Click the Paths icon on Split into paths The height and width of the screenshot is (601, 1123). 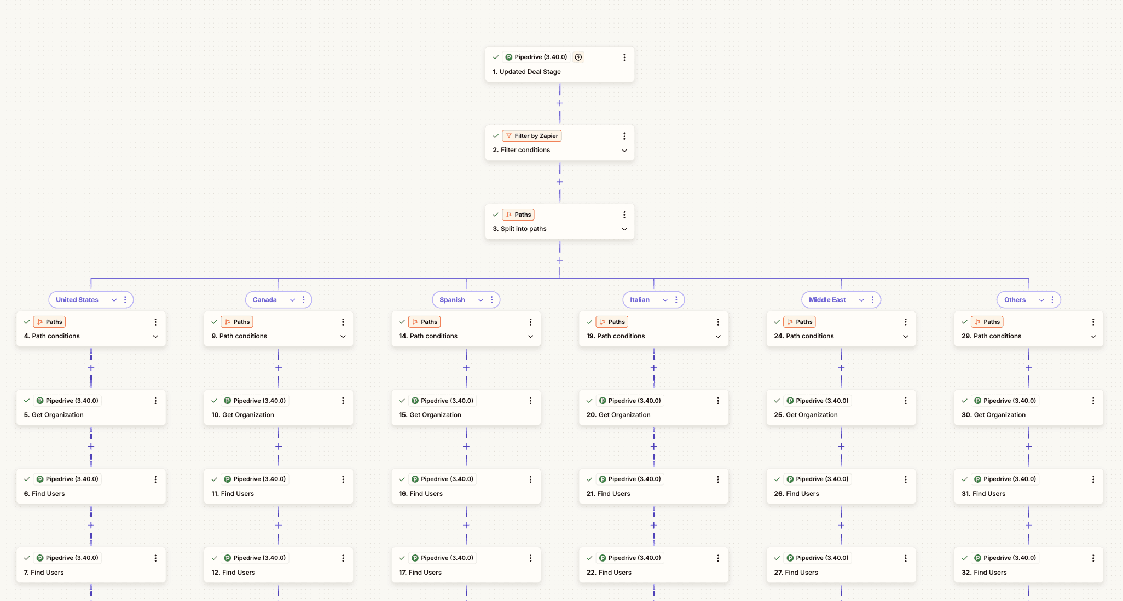point(510,215)
